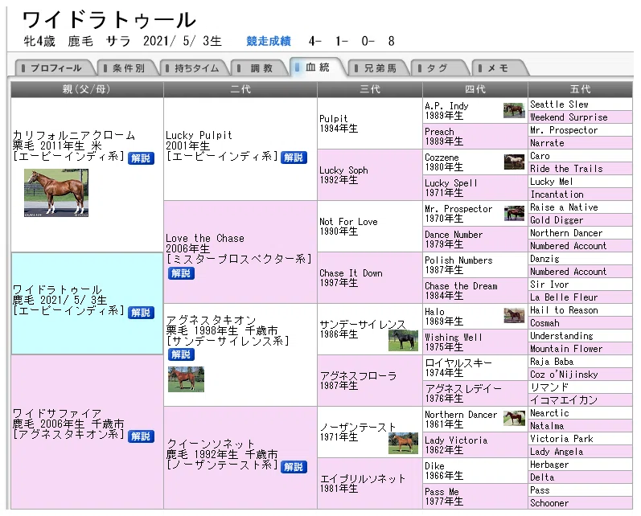Screen dimensions: 641x516
Task: Click 解説 button under アグネスタキオン
Action: click(181, 354)
